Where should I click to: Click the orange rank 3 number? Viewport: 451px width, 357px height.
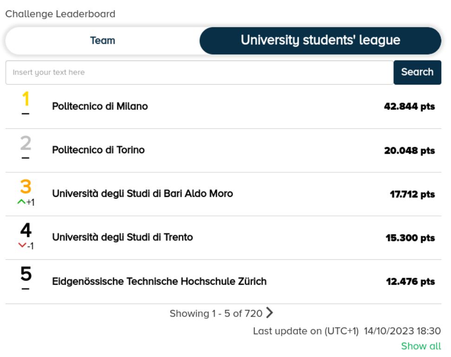26,186
